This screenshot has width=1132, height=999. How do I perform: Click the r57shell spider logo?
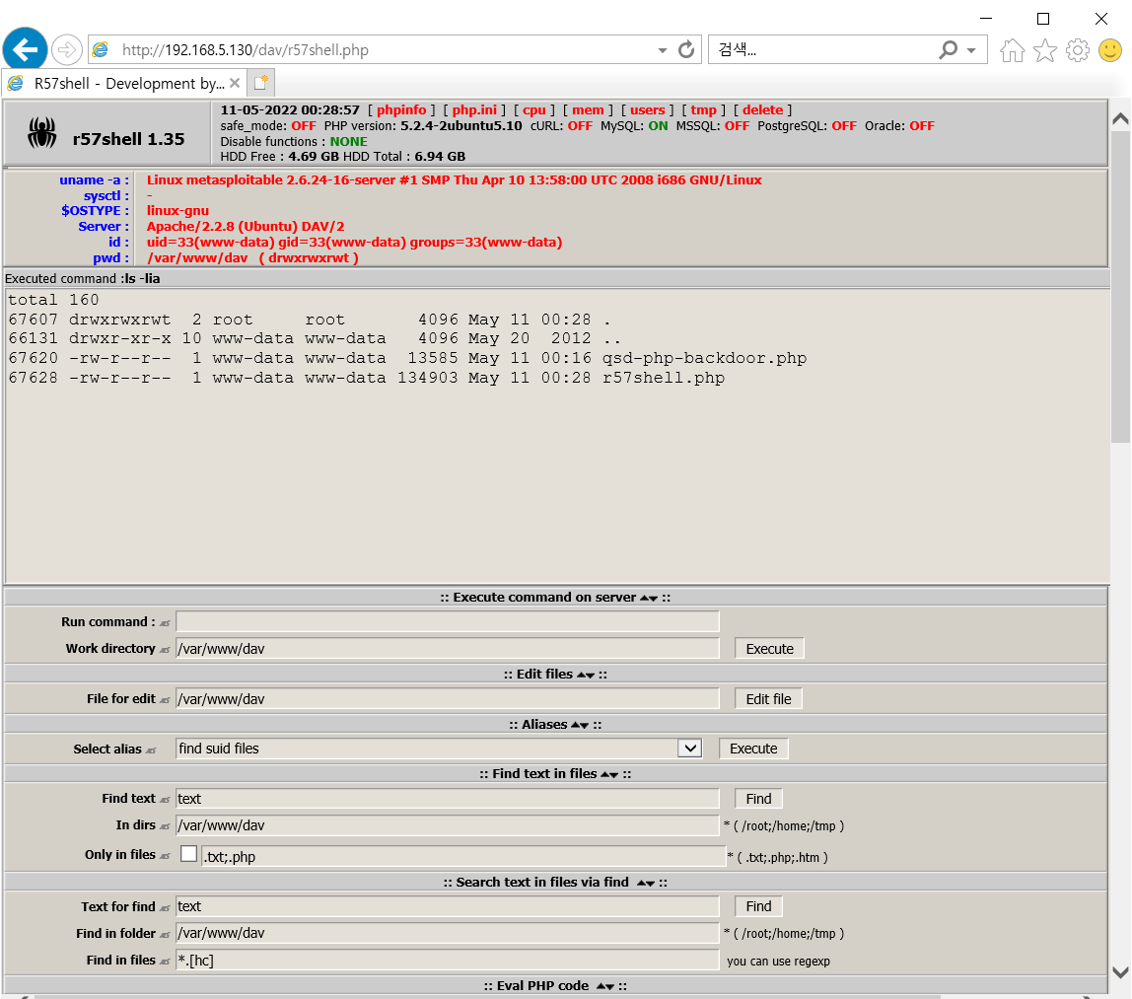(41, 133)
